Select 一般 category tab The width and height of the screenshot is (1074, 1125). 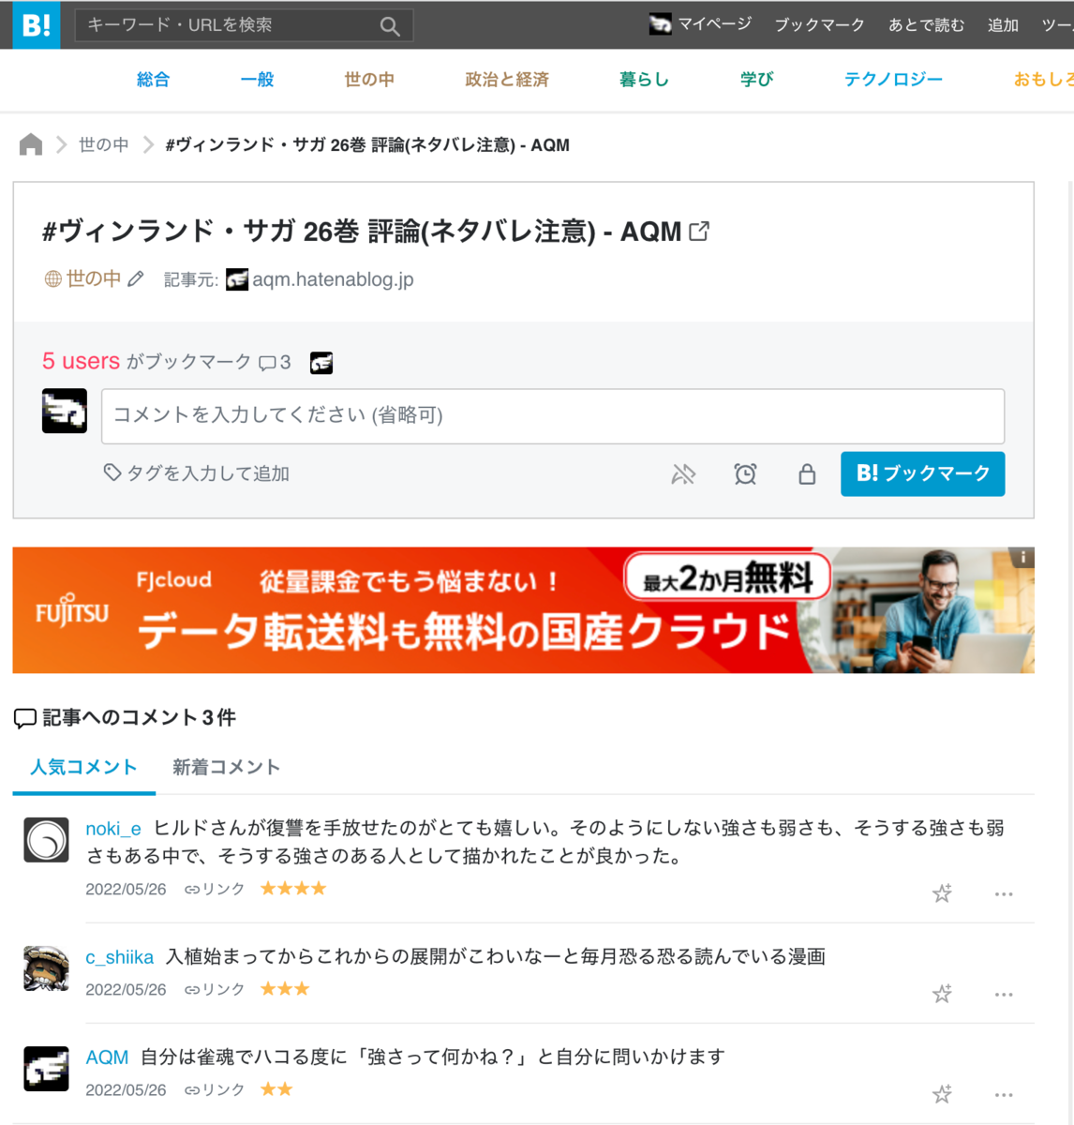257,80
